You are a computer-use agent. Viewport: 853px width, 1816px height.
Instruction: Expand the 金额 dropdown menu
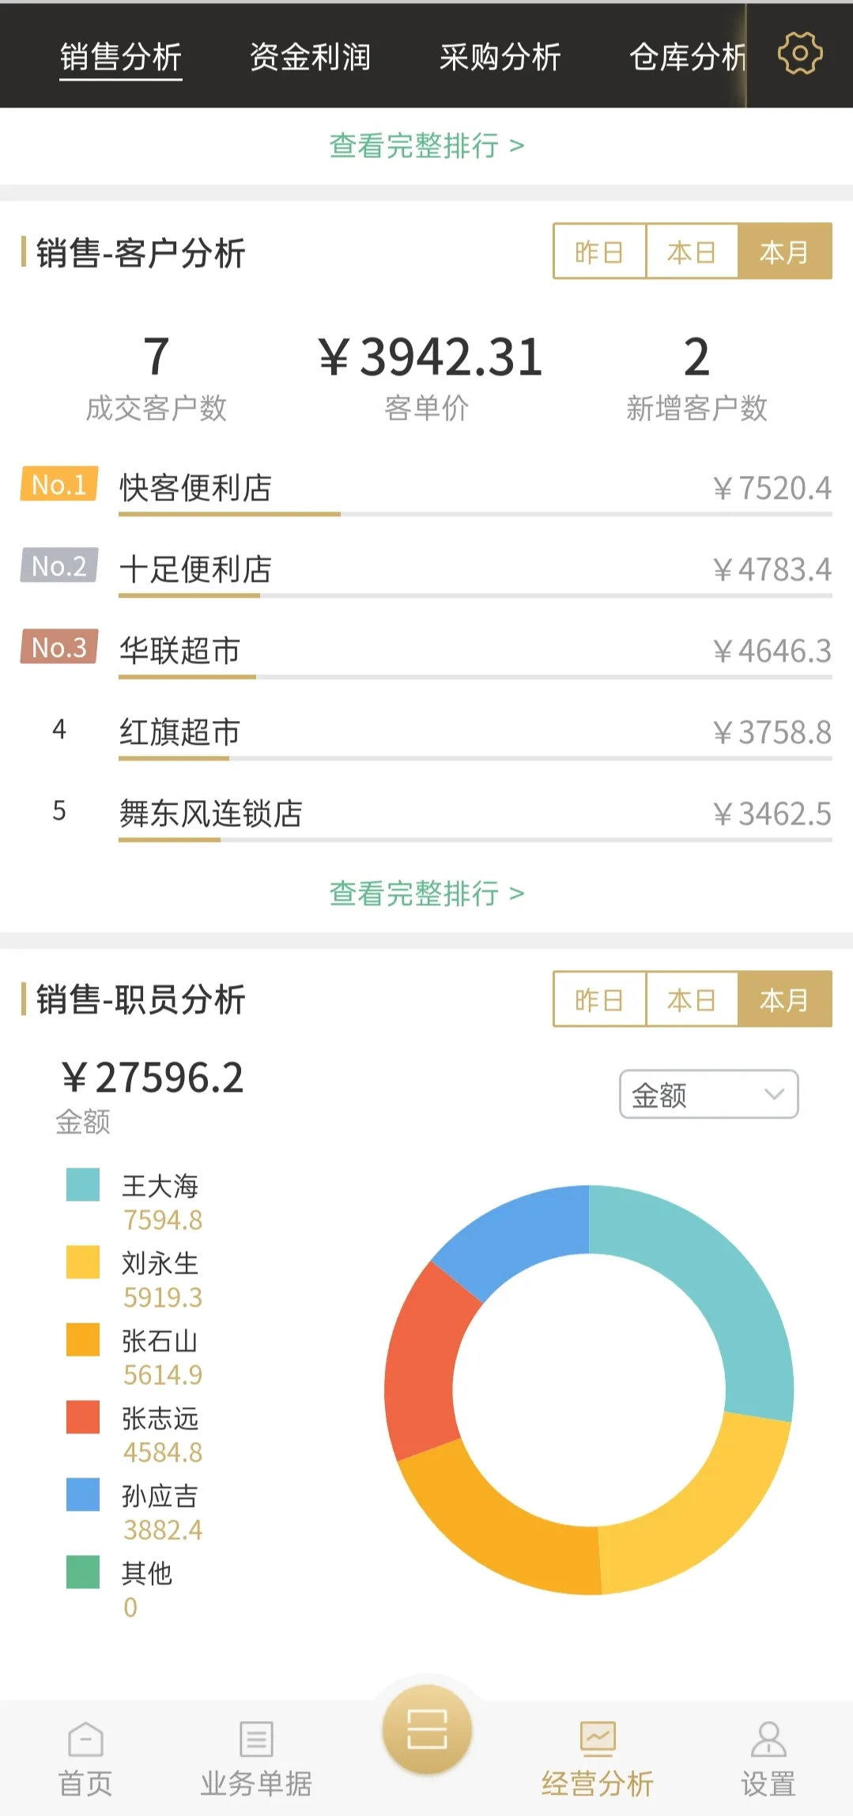pos(708,1095)
